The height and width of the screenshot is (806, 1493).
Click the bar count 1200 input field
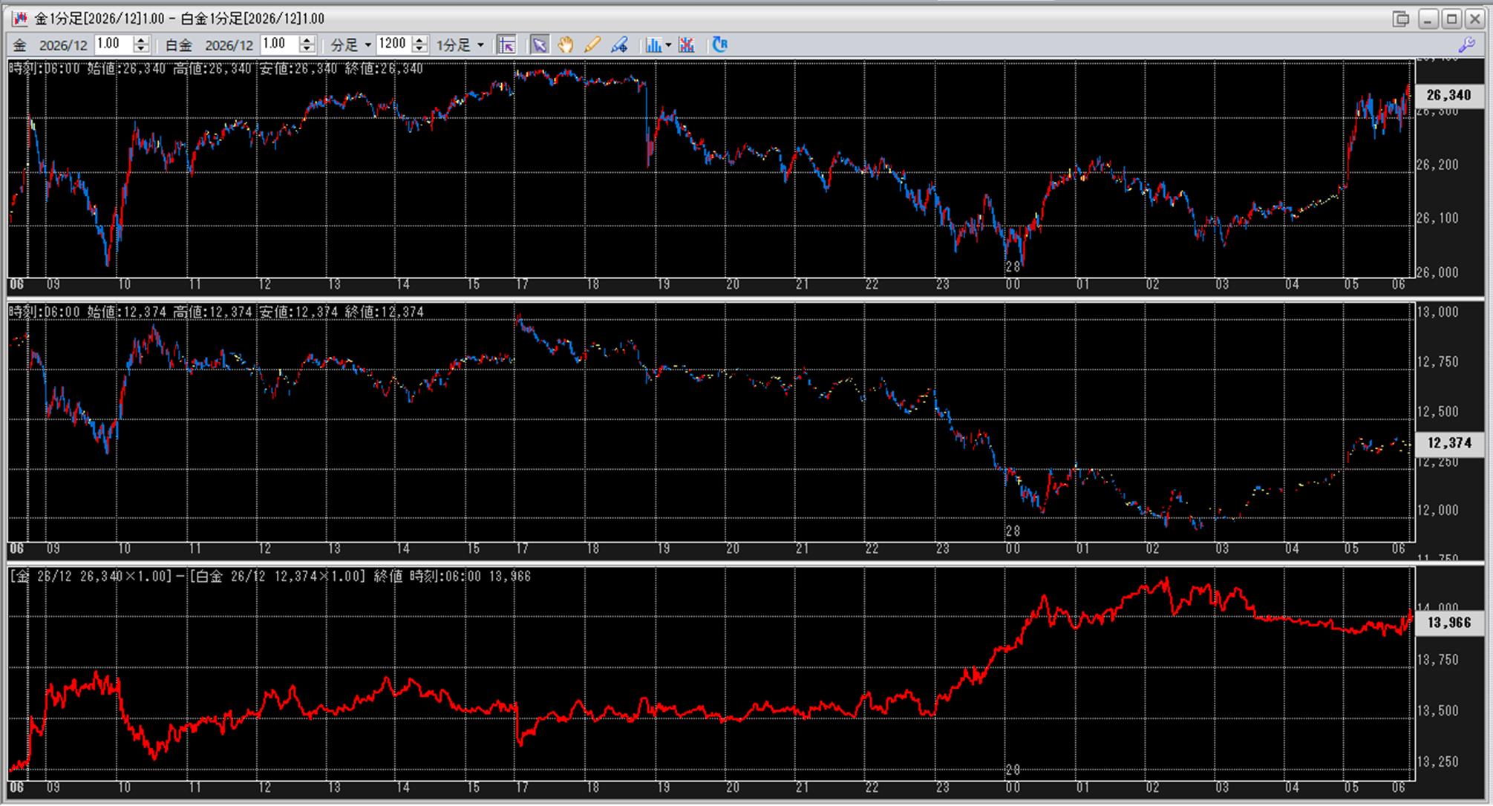(393, 45)
